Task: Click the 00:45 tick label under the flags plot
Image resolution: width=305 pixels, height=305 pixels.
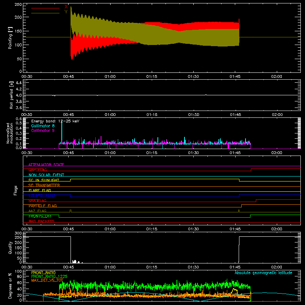Action: click(69, 229)
